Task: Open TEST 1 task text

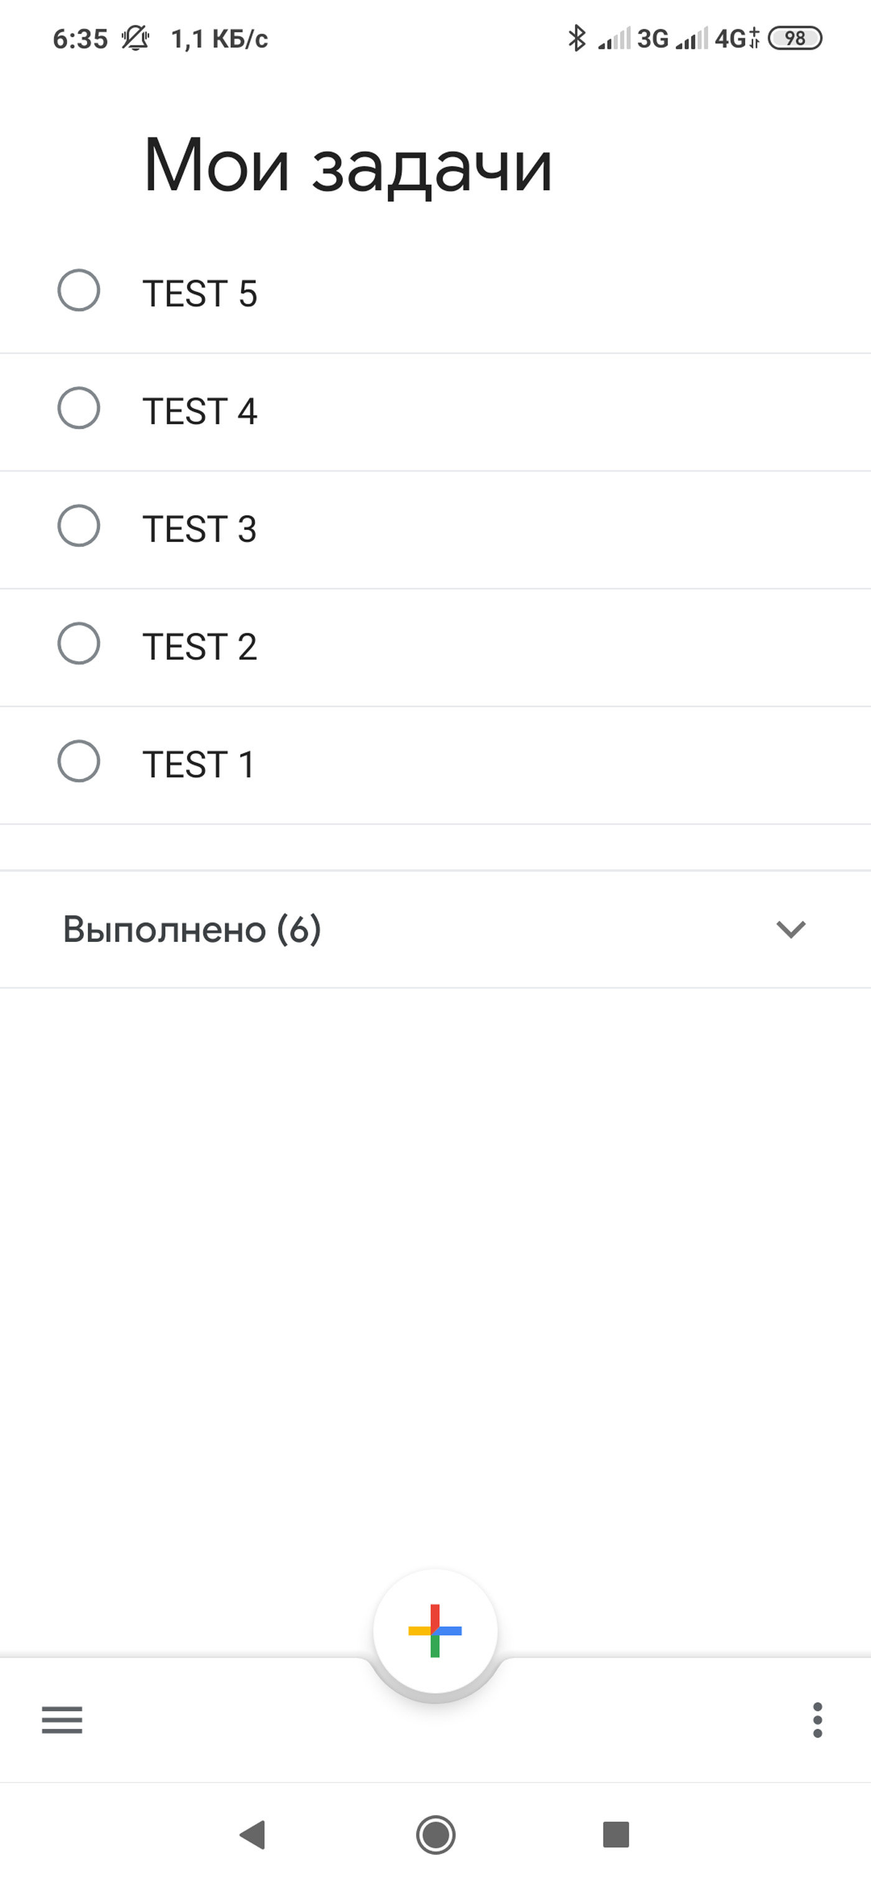Action: (198, 765)
